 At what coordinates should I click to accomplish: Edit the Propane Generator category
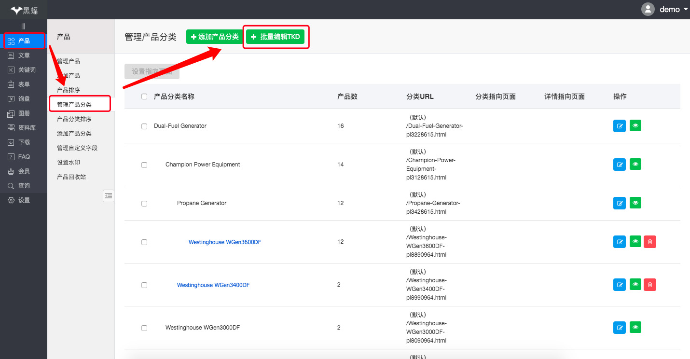point(619,203)
